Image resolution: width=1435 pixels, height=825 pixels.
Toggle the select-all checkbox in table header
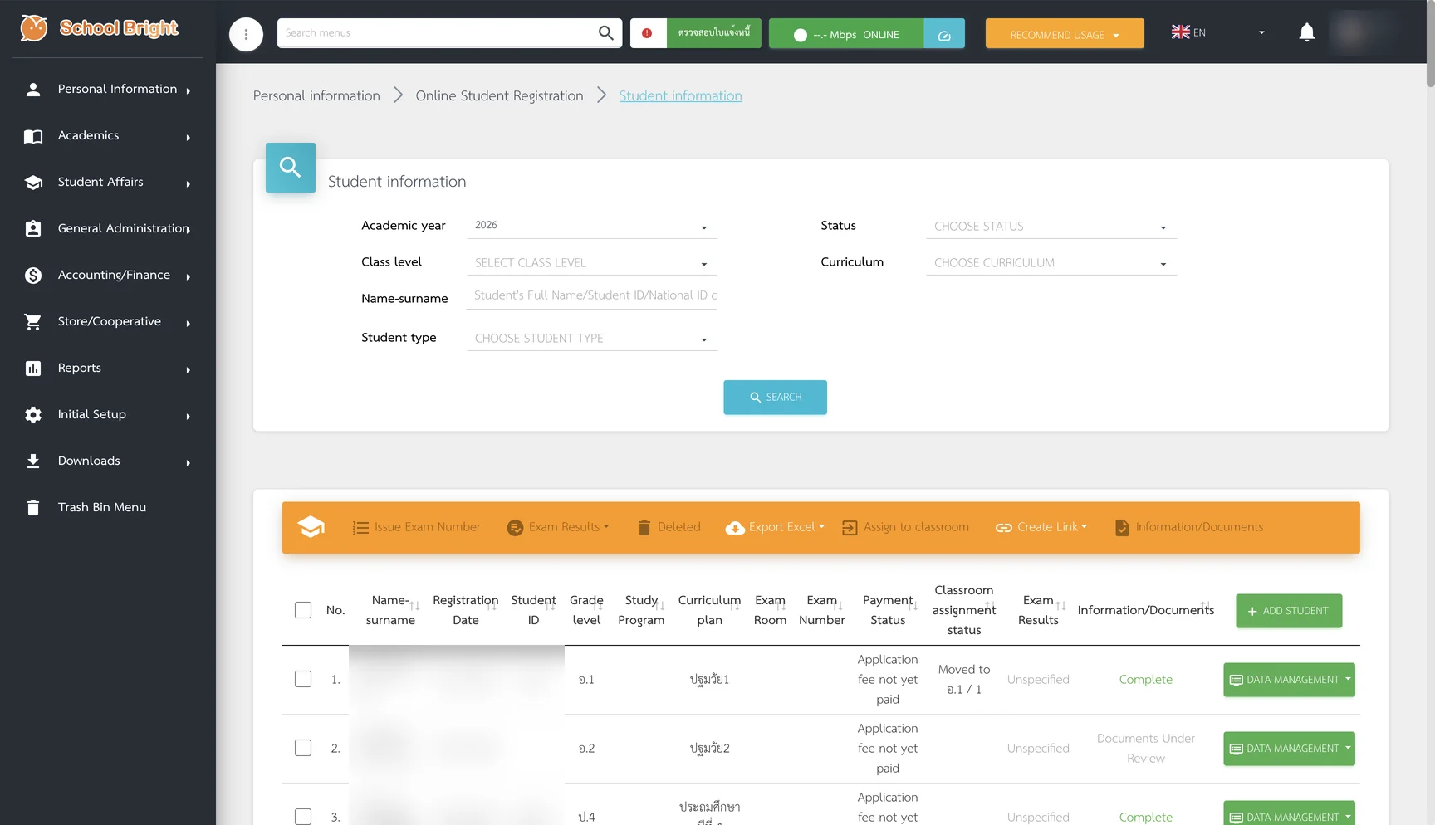pyautogui.click(x=303, y=610)
